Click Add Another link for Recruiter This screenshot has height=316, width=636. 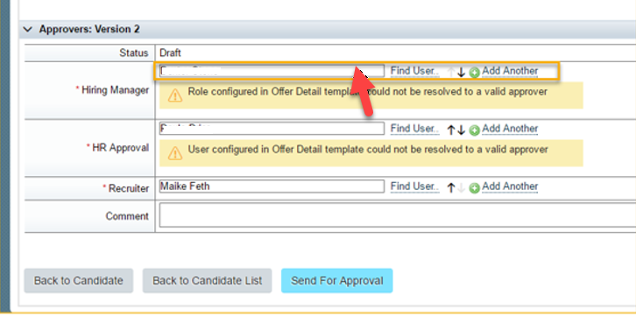(510, 186)
